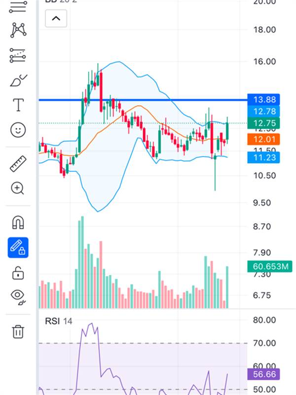Select the Fibonacci retracement tool

point(18,7)
